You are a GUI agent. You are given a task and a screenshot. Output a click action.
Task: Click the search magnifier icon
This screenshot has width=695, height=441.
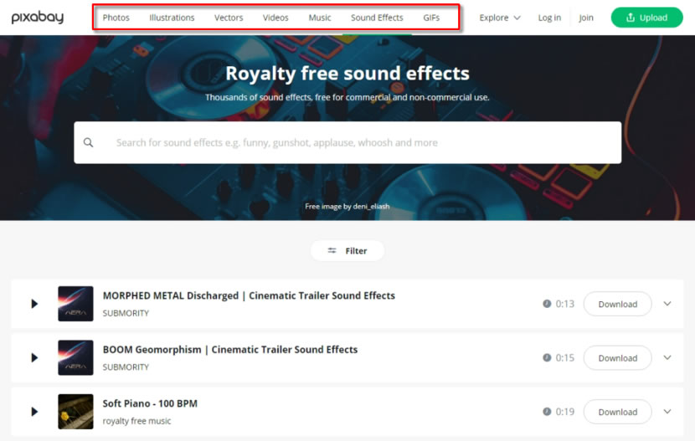(x=89, y=142)
